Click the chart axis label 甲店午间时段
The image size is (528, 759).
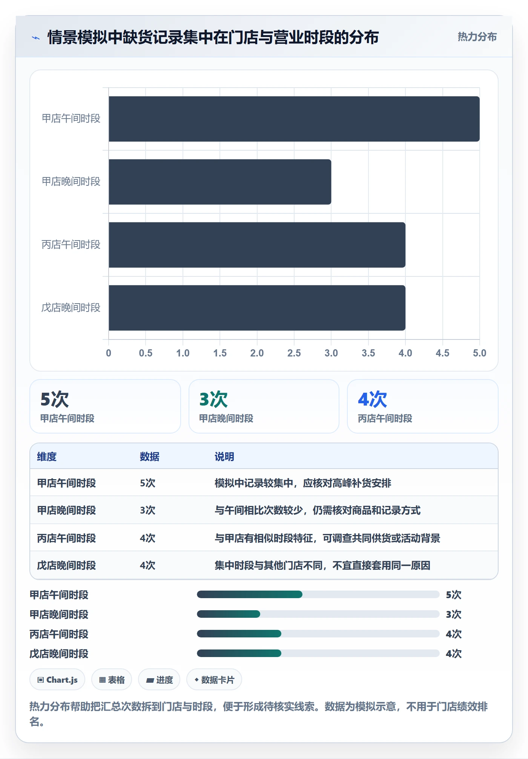click(71, 119)
